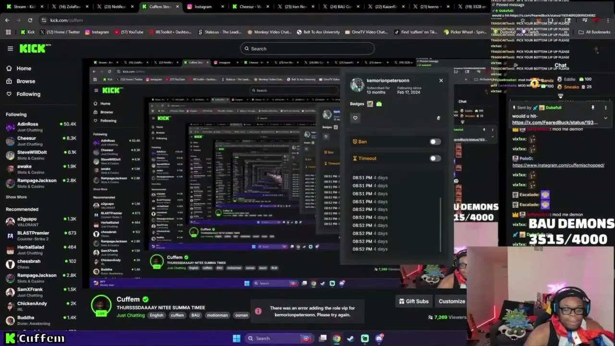Click Cuffem live channel avatar
615x346 pixels.
click(101, 306)
